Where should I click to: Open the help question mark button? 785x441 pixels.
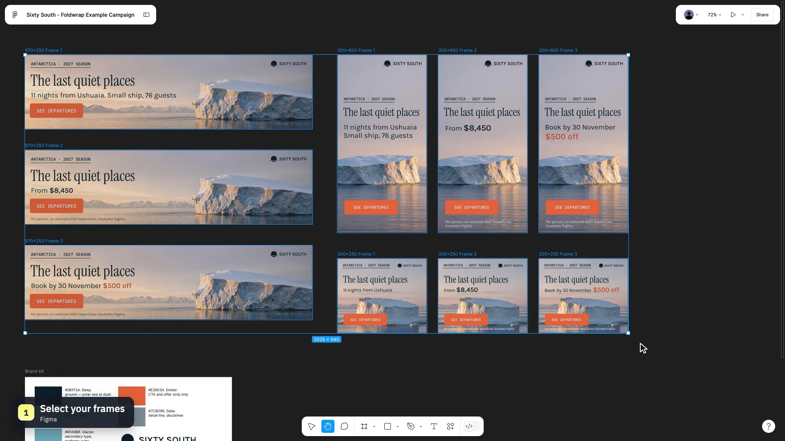pyautogui.click(x=769, y=426)
